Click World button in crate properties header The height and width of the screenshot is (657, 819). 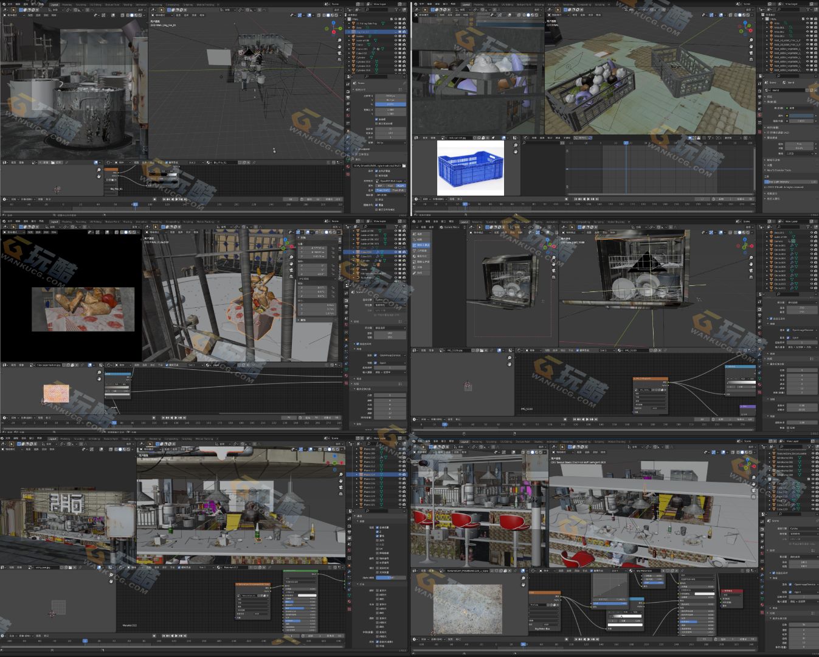pyautogui.click(x=789, y=83)
